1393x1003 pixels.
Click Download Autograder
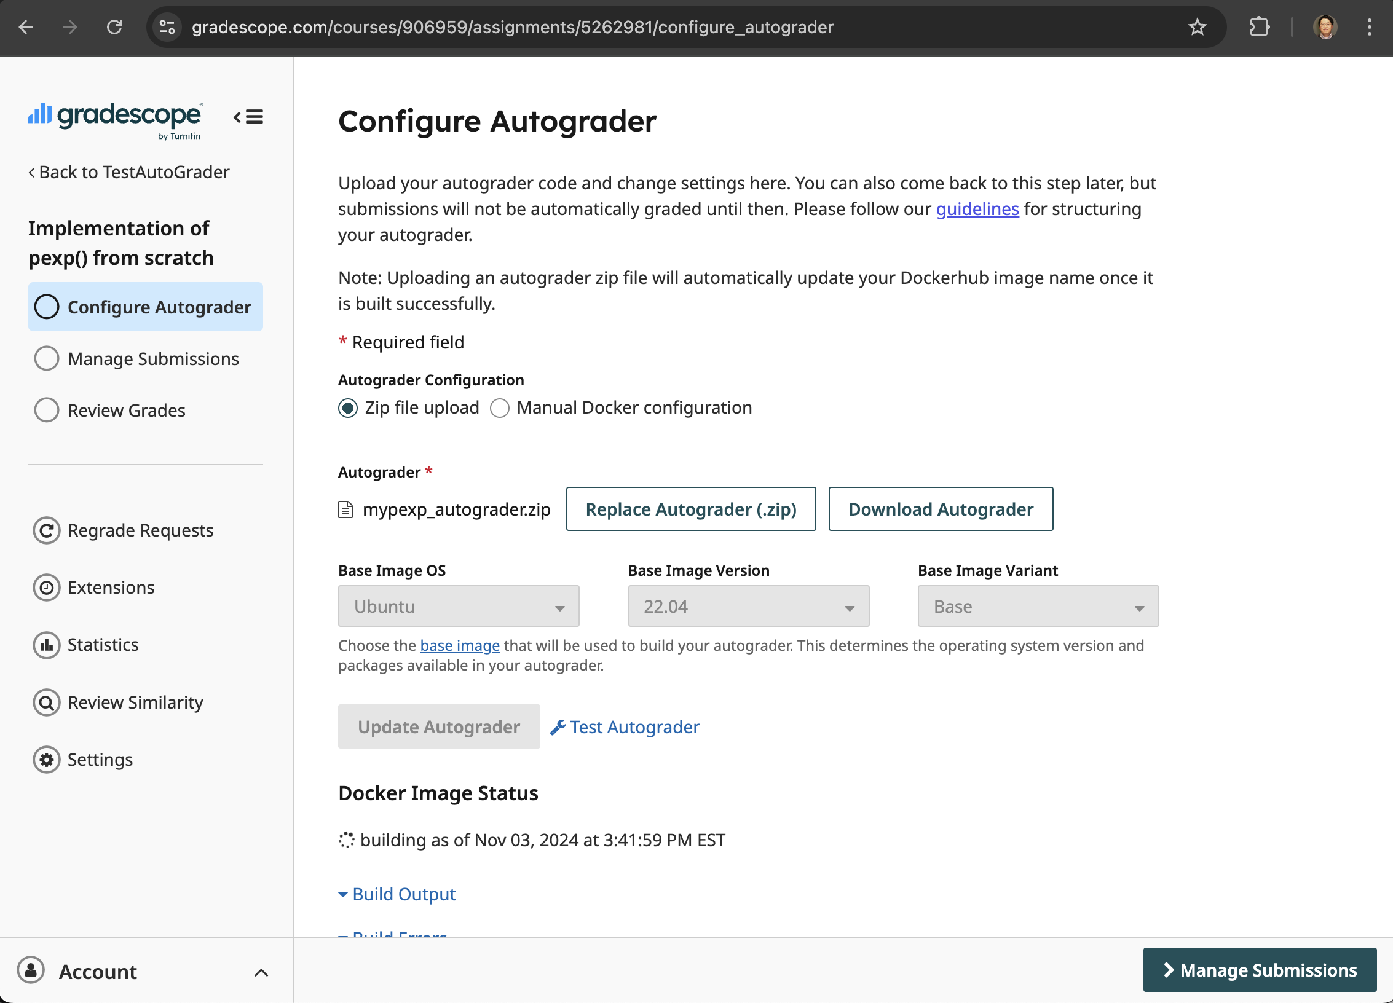[x=941, y=509]
